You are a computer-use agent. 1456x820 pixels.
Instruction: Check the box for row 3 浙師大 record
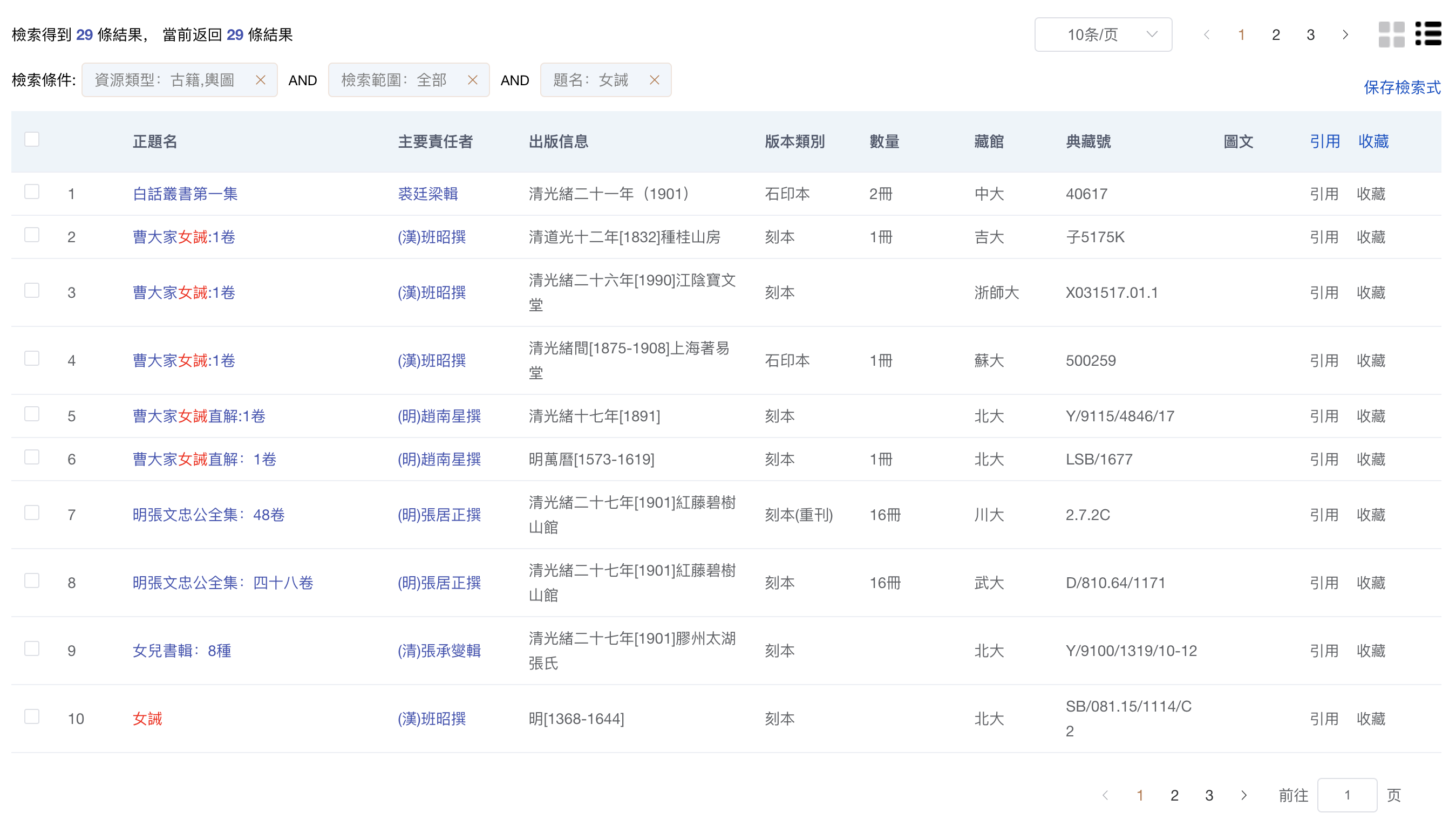coord(32,290)
